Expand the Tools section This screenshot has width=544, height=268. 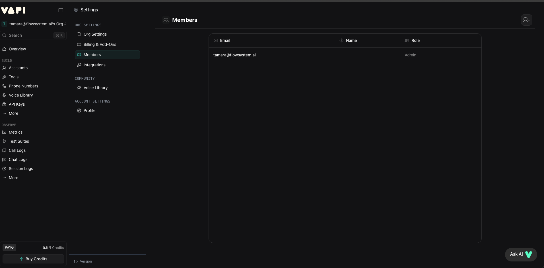click(13, 77)
